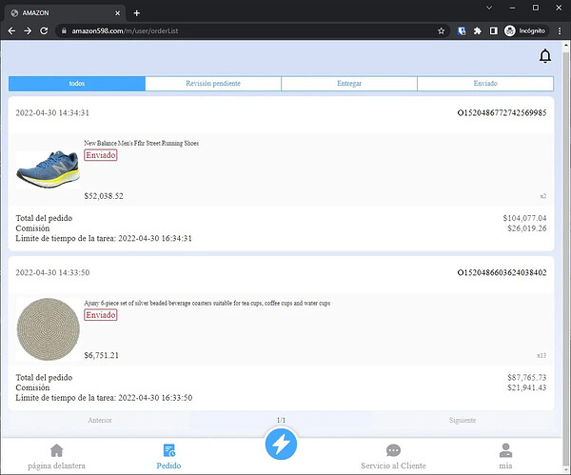The height and width of the screenshot is (475, 571).
Task: Open the Extensions puzzle icon
Action: click(x=478, y=31)
